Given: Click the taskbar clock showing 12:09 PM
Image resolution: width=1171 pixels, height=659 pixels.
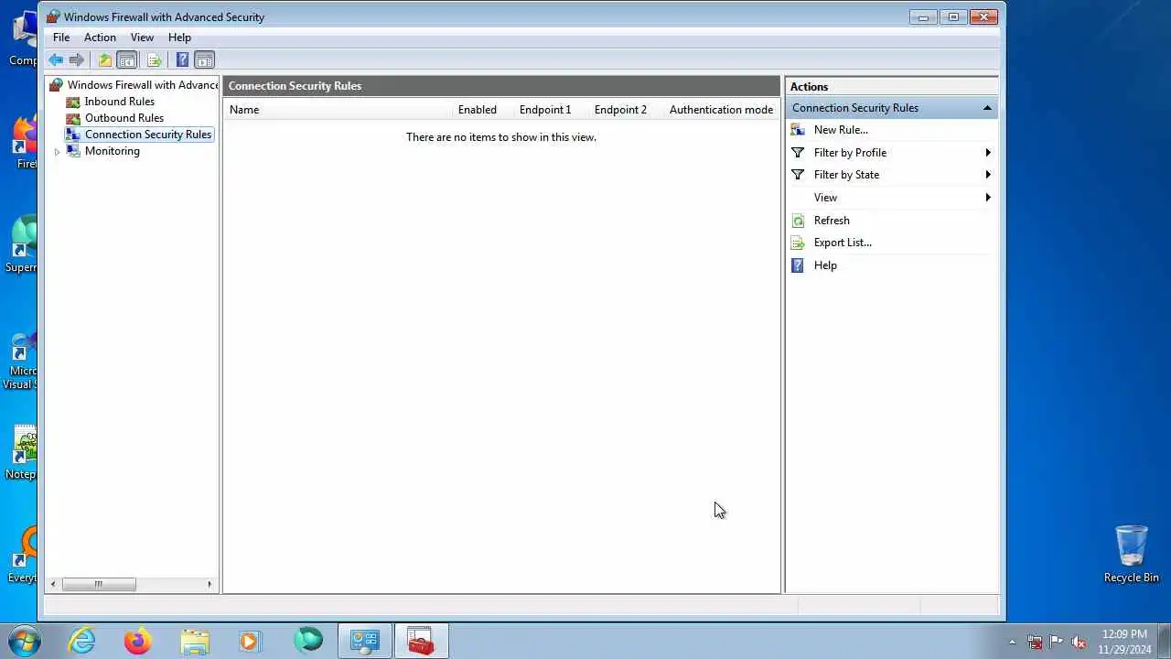Looking at the screenshot, I should pyautogui.click(x=1124, y=642).
